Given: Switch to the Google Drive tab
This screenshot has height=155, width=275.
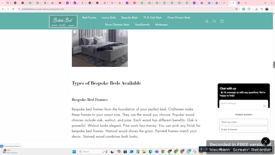Looking at the screenshot, I should click(53, 3).
